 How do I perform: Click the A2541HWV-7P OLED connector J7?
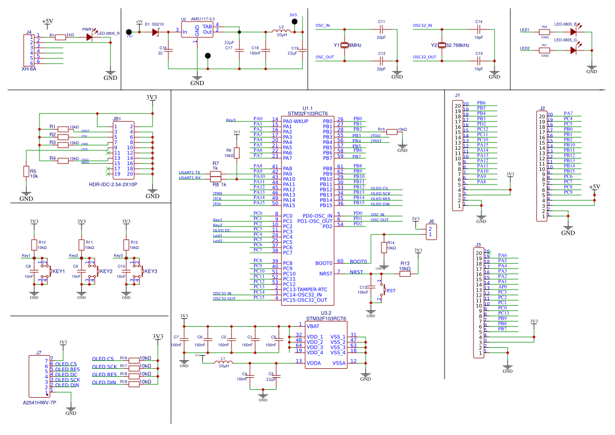[39, 376]
